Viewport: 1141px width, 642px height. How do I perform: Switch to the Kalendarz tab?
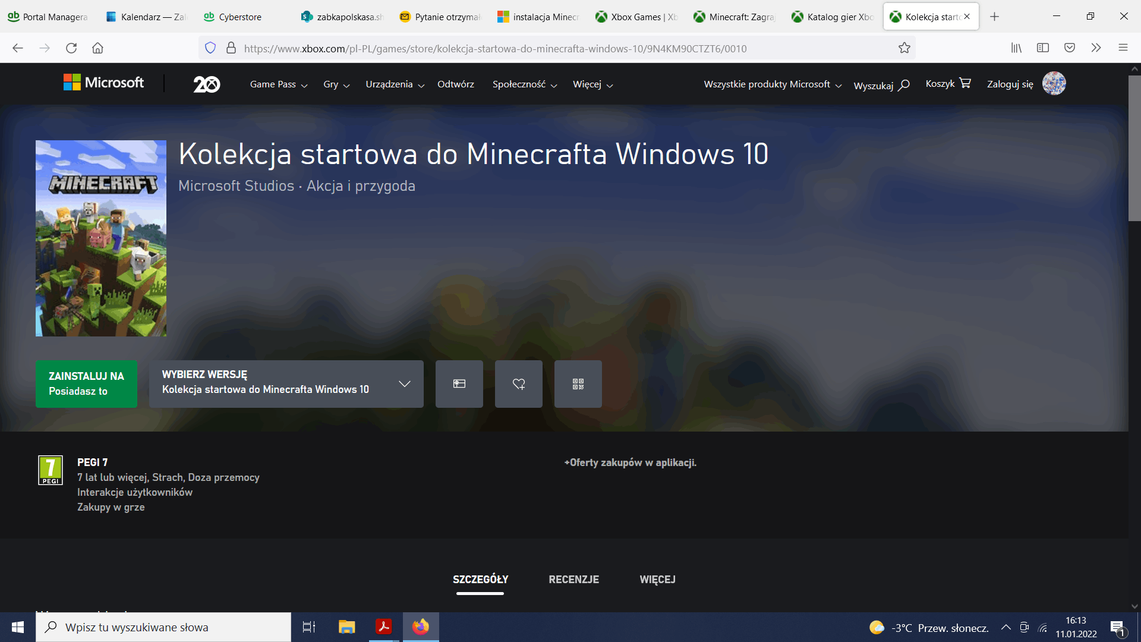147,17
